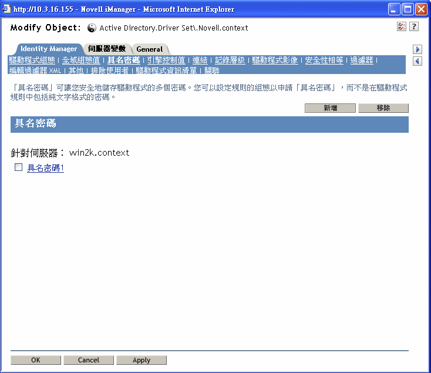
Task: Open the 驅動程式影像 subpage
Action: [275, 60]
